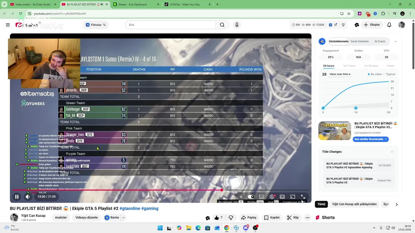The image size is (415, 233).
Task: Click the GTA 5 Playlist thumbnail
Action: (335, 131)
